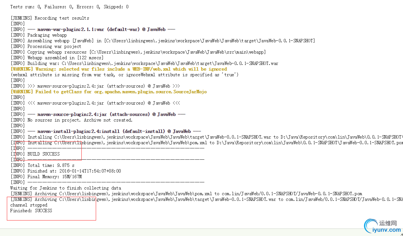Viewport: 403px width, 236px height.
Task: Select the '(webxml attribute is missing' line
Action: 124,75
